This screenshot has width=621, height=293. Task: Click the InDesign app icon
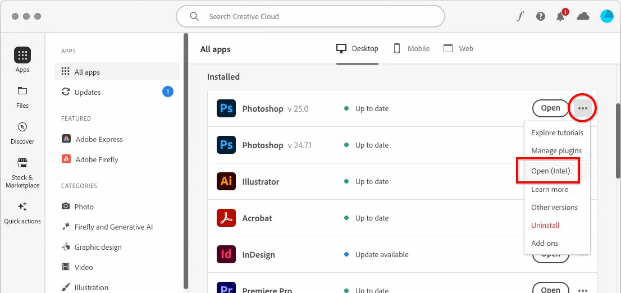226,254
